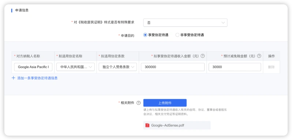Select the 享受协定待遇 radio button

pos(145,35)
